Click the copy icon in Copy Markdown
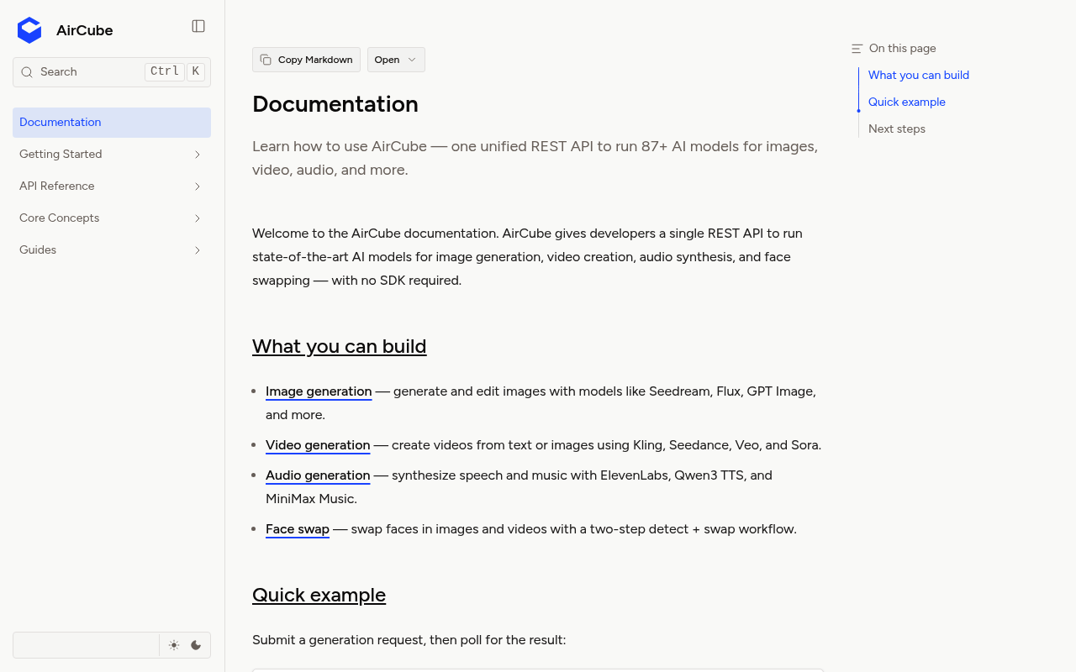The height and width of the screenshot is (672, 1076). [266, 60]
